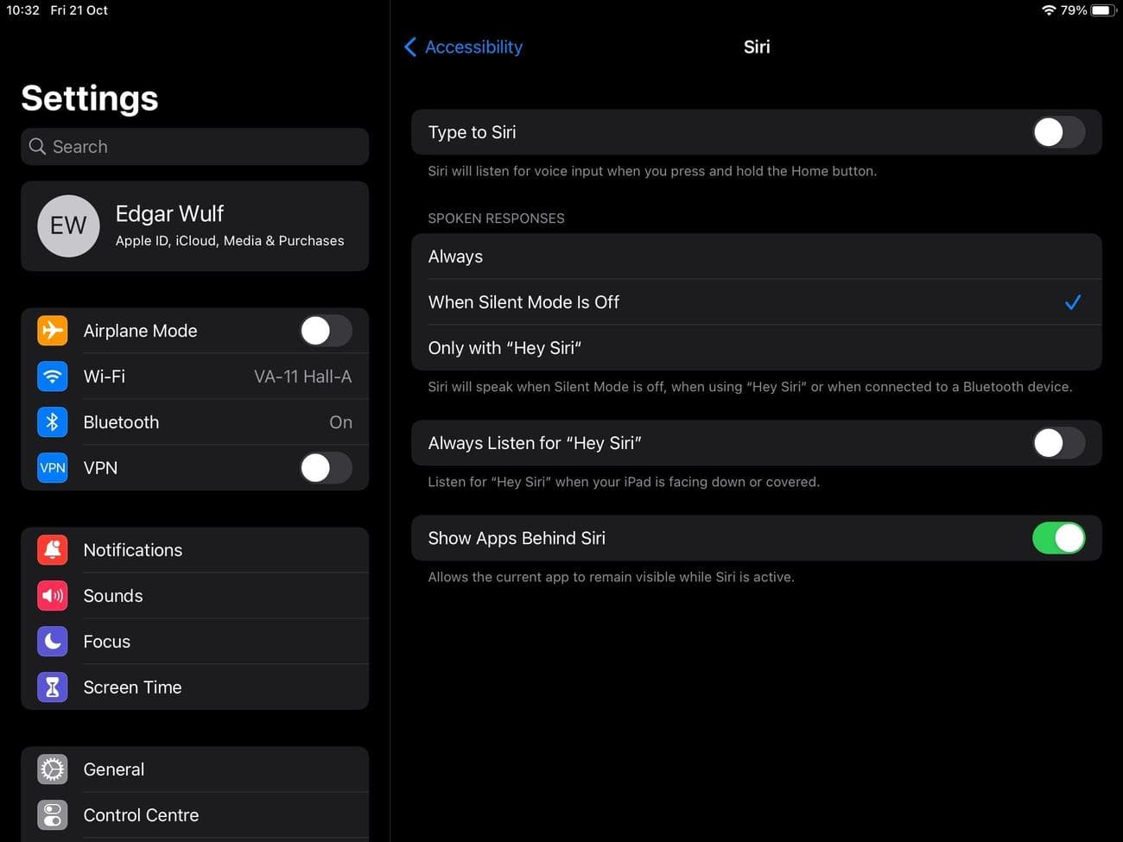Image resolution: width=1123 pixels, height=842 pixels.
Task: Toggle Type to Siri on
Action: [1058, 132]
